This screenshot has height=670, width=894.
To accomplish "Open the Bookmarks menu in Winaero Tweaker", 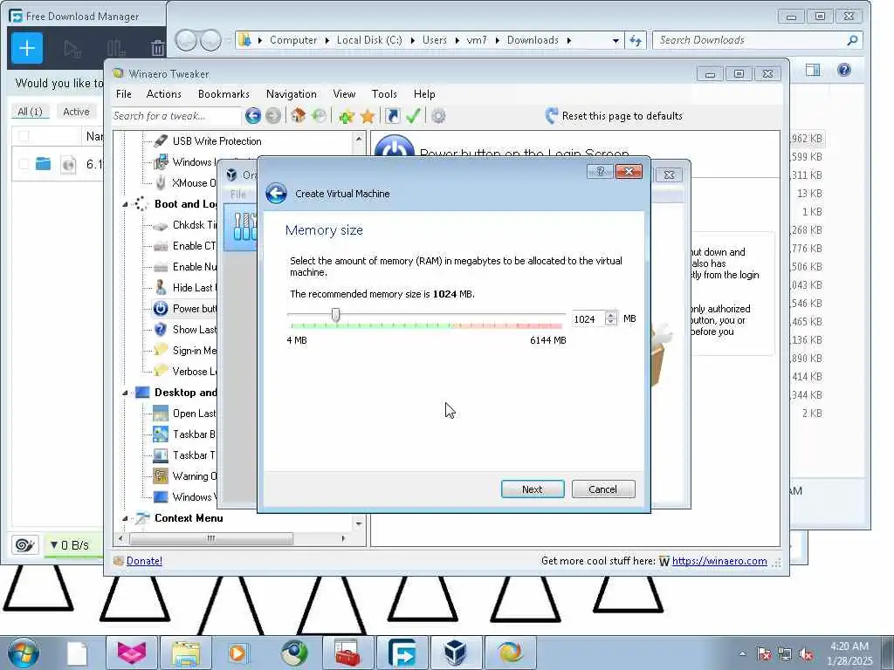I will 223,94.
